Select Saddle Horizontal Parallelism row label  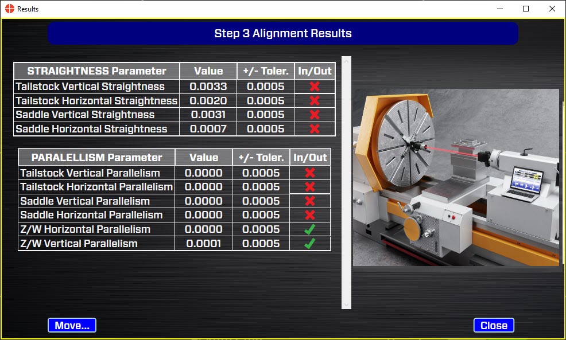[91, 215]
